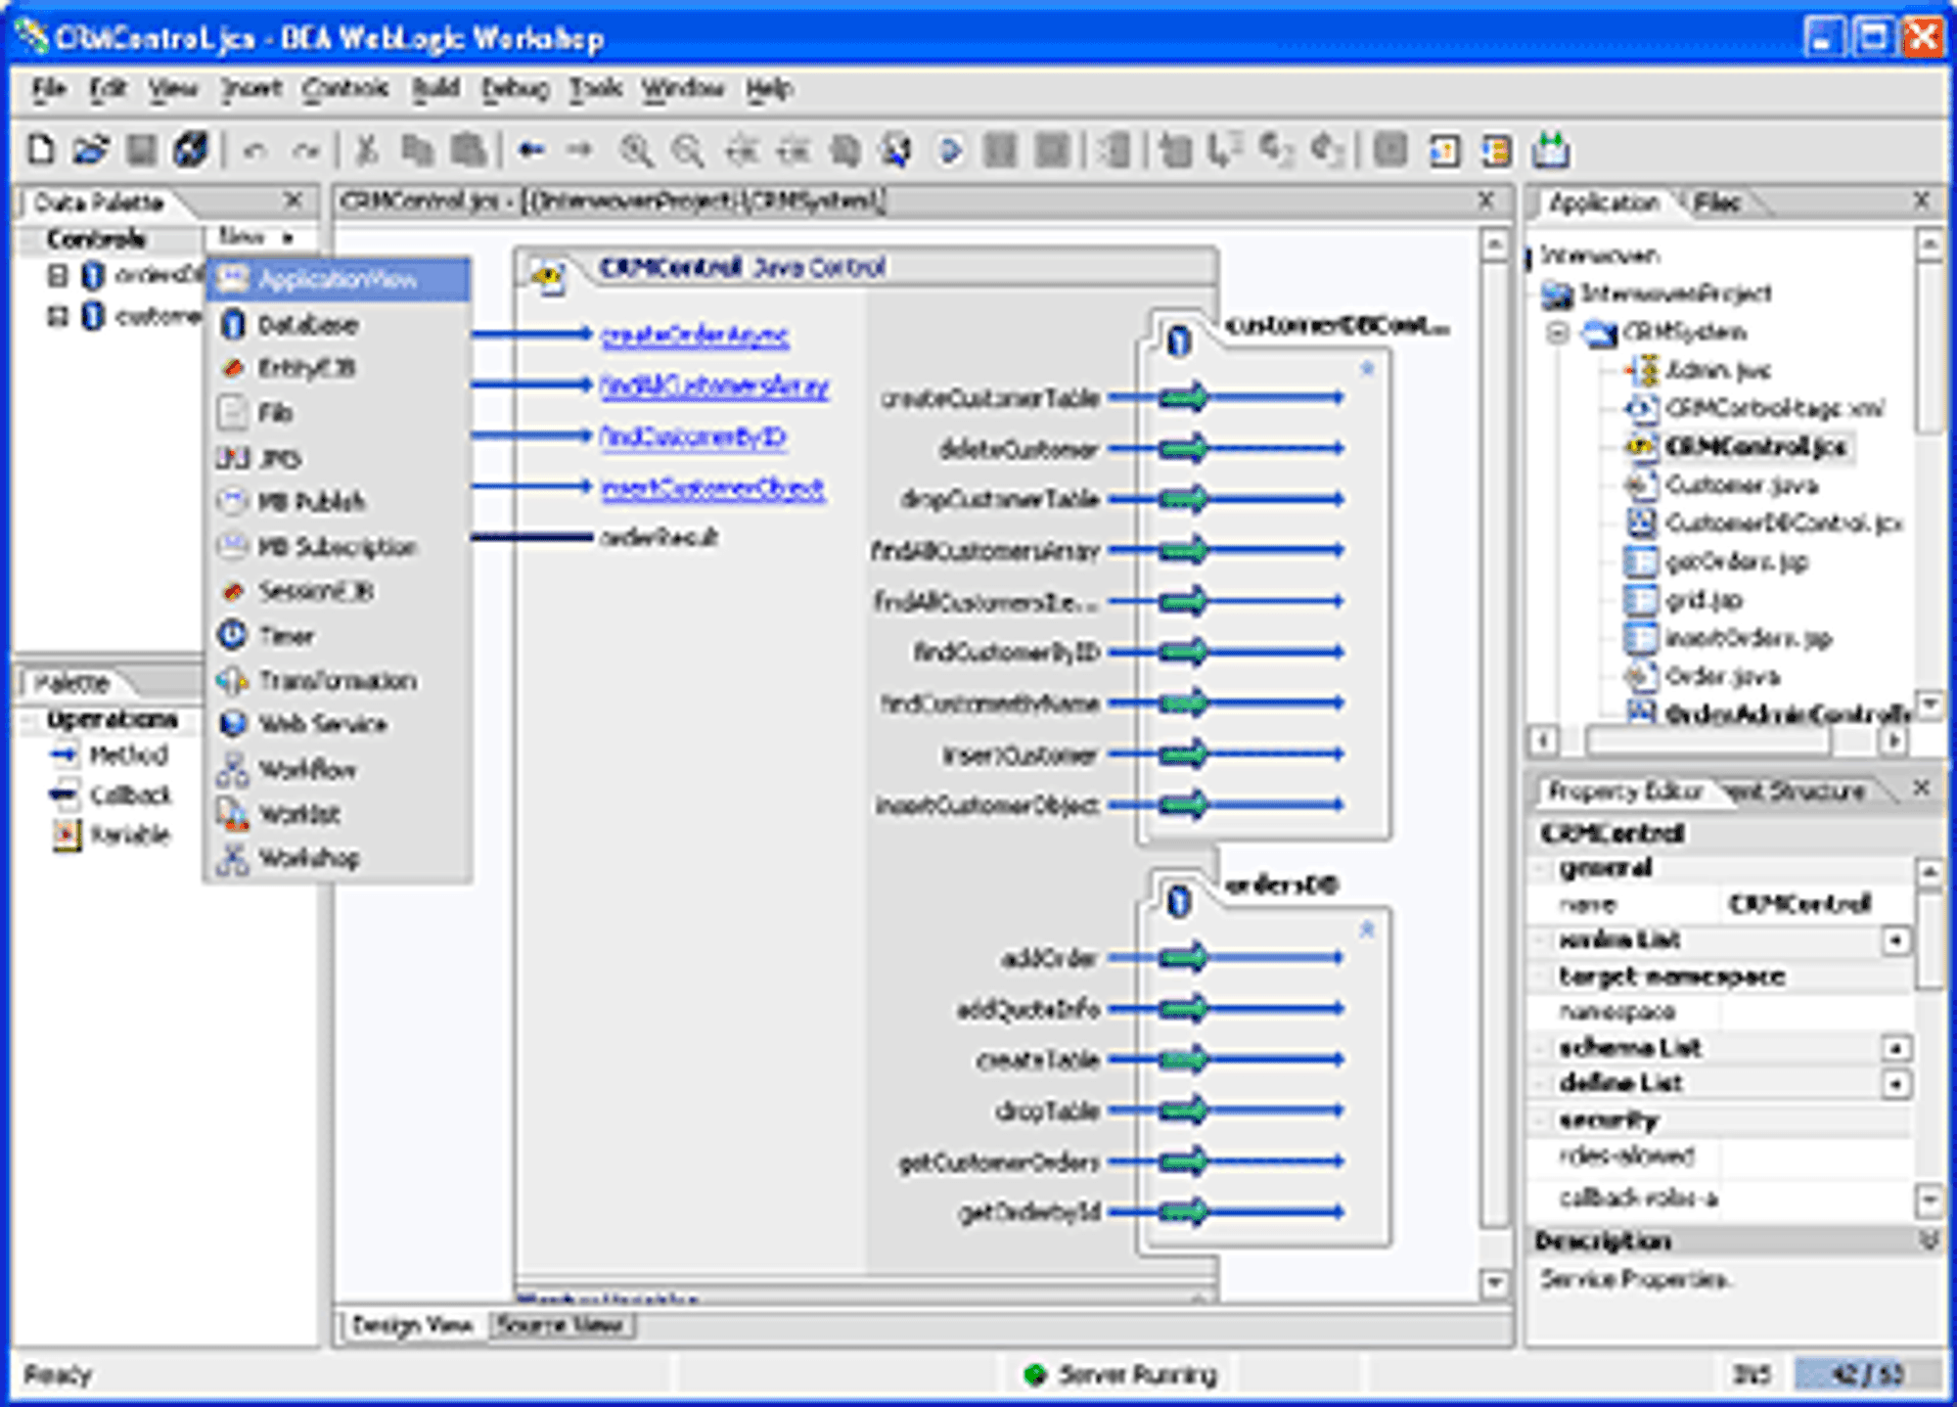Click the ordersDB control icon

click(1179, 901)
